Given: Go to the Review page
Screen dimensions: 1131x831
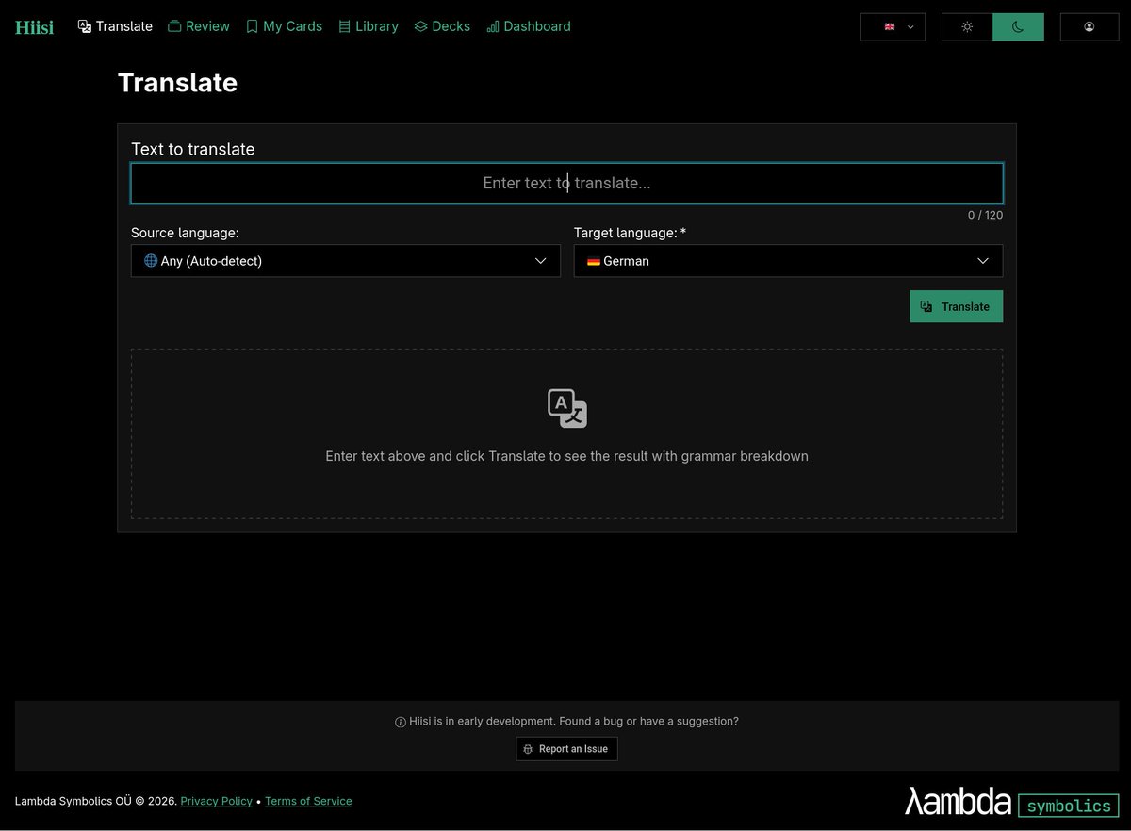Looking at the screenshot, I should [199, 26].
